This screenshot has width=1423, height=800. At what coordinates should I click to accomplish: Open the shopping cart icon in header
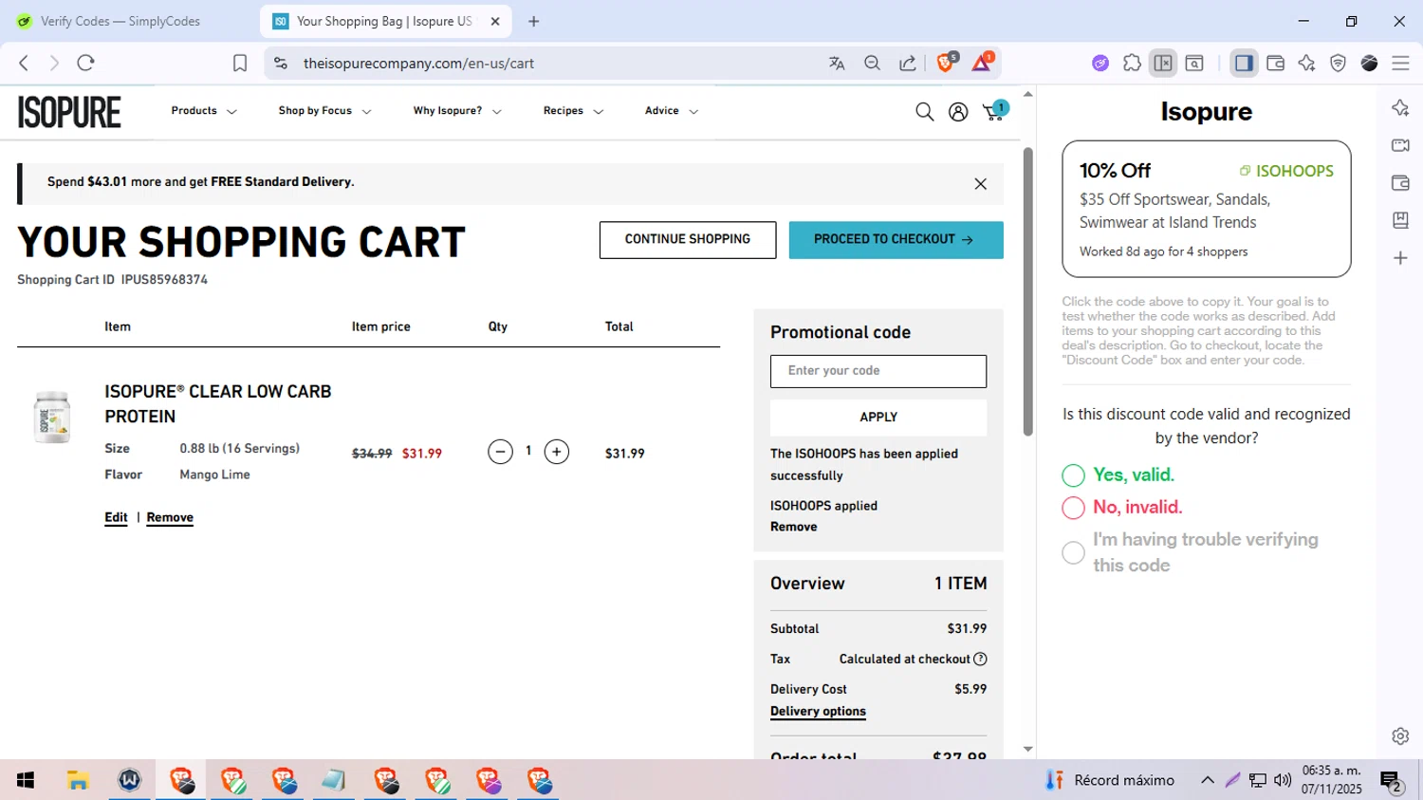pos(995,111)
